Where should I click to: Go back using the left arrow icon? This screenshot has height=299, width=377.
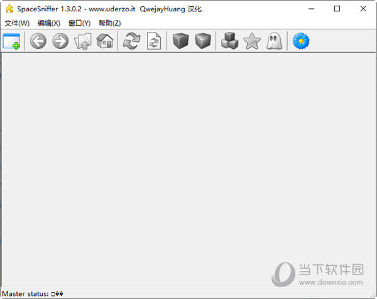coord(38,42)
